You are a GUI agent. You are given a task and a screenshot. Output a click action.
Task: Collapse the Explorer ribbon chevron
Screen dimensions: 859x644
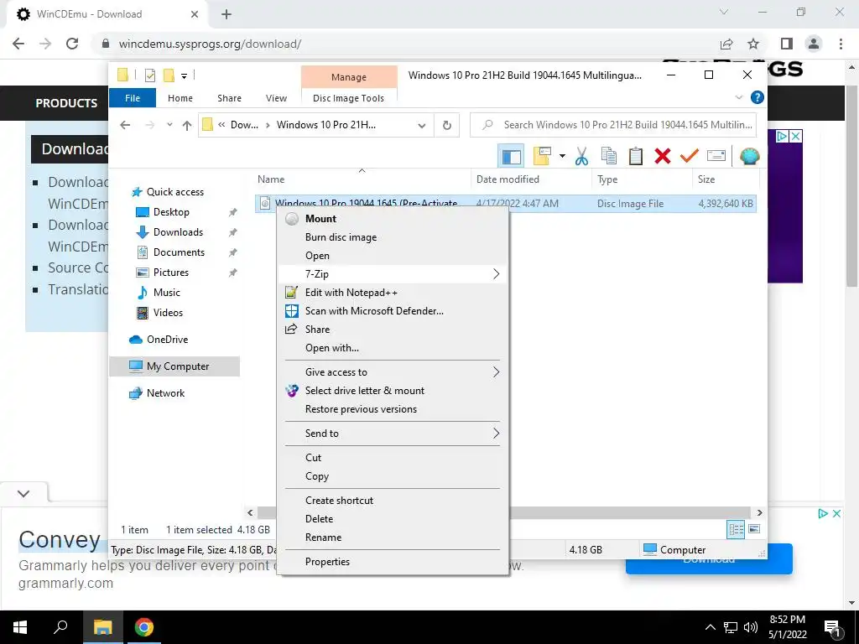click(x=738, y=97)
